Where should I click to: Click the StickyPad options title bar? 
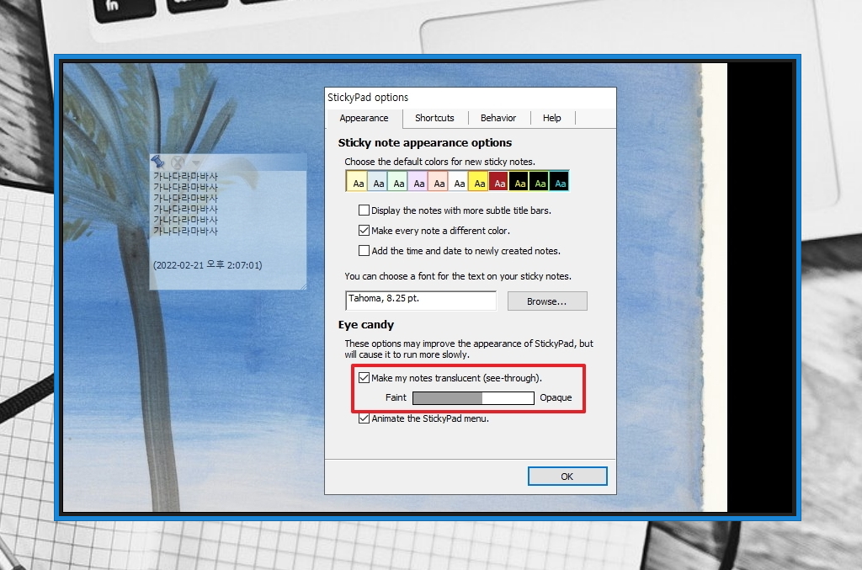[x=470, y=98]
